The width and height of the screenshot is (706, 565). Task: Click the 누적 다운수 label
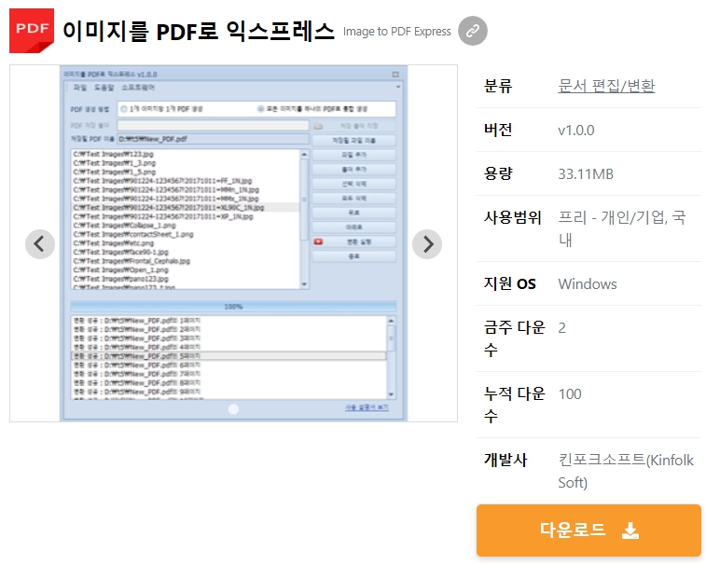[514, 405]
